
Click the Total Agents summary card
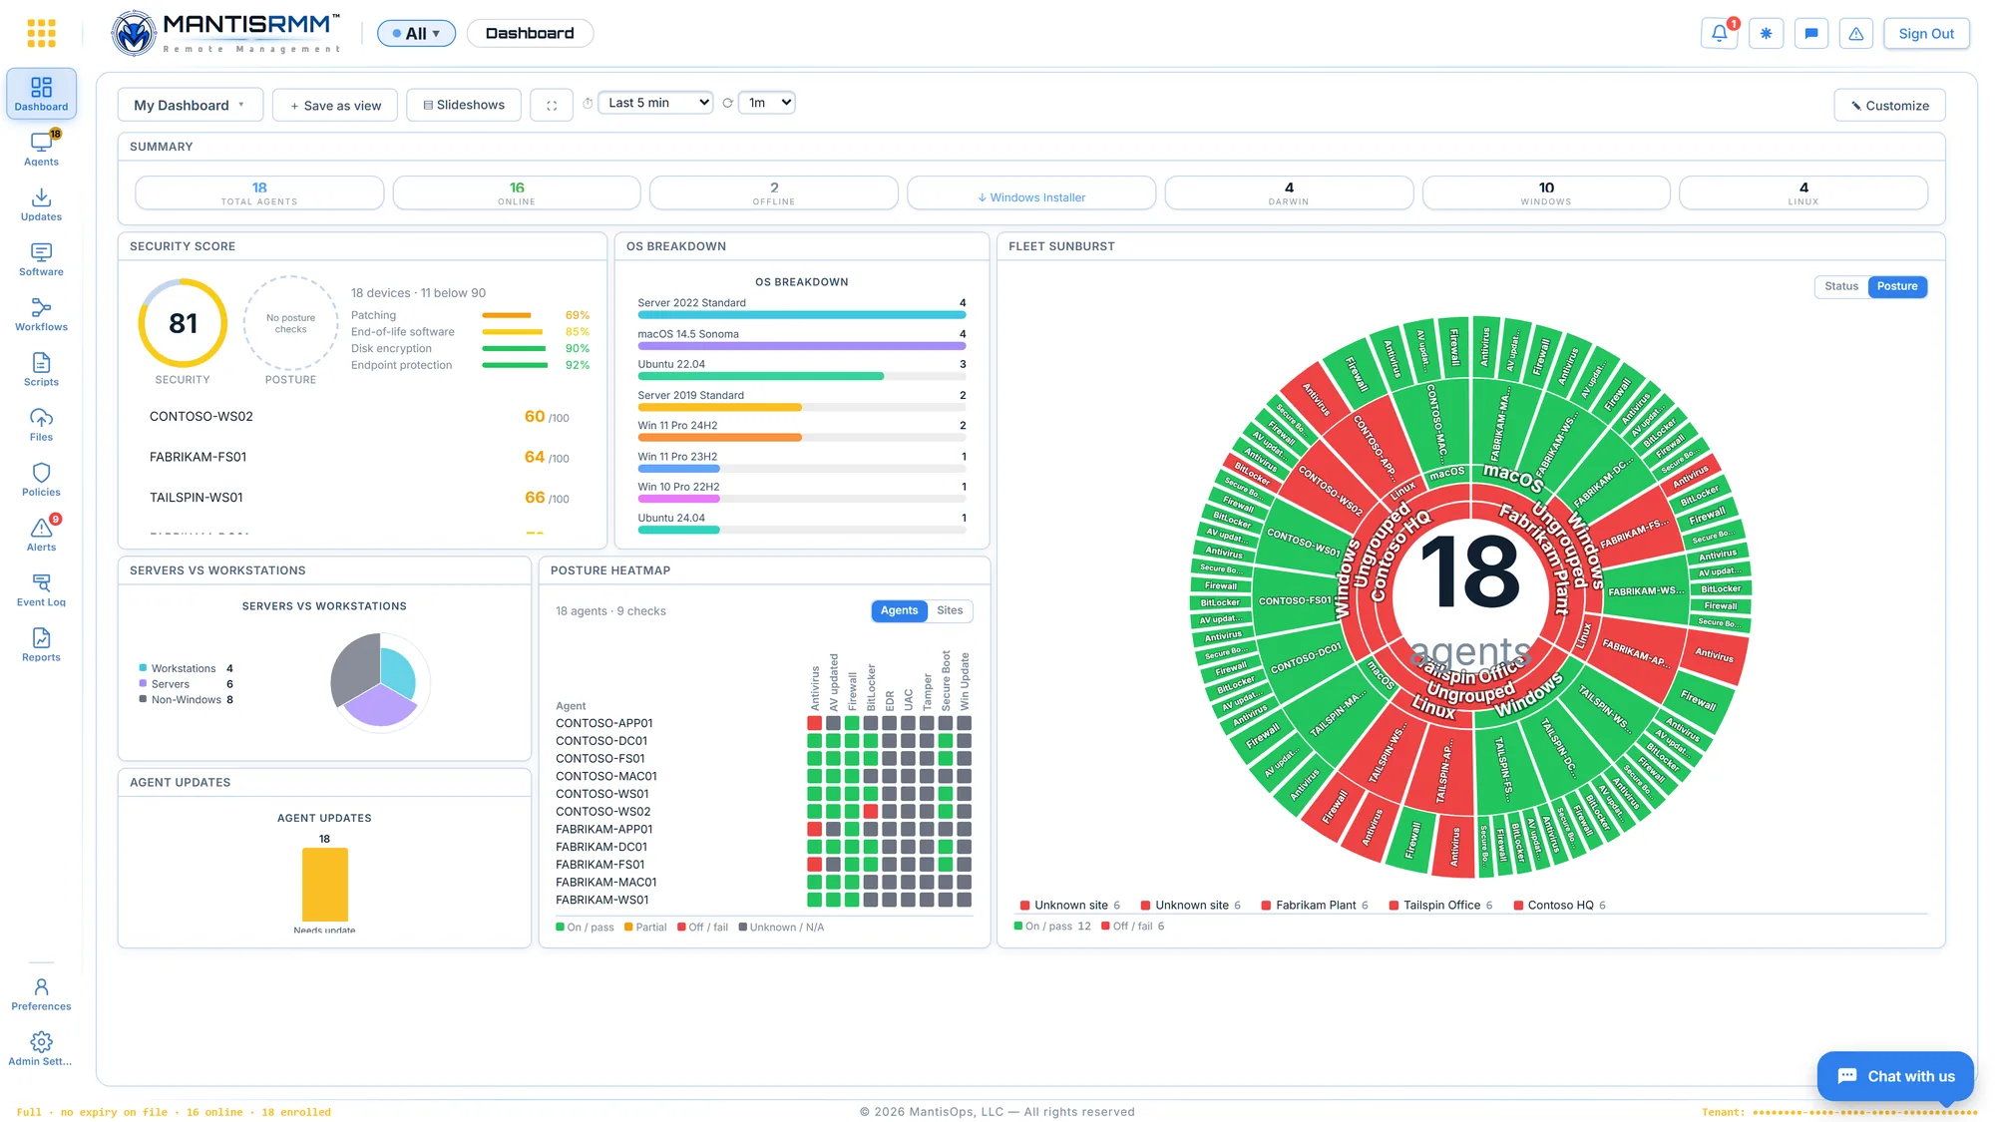[x=259, y=192]
